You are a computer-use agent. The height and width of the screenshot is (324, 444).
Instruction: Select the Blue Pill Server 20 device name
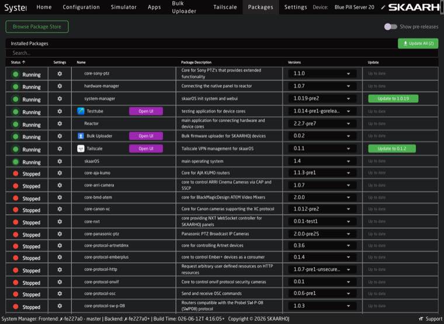pyautogui.click(x=354, y=8)
